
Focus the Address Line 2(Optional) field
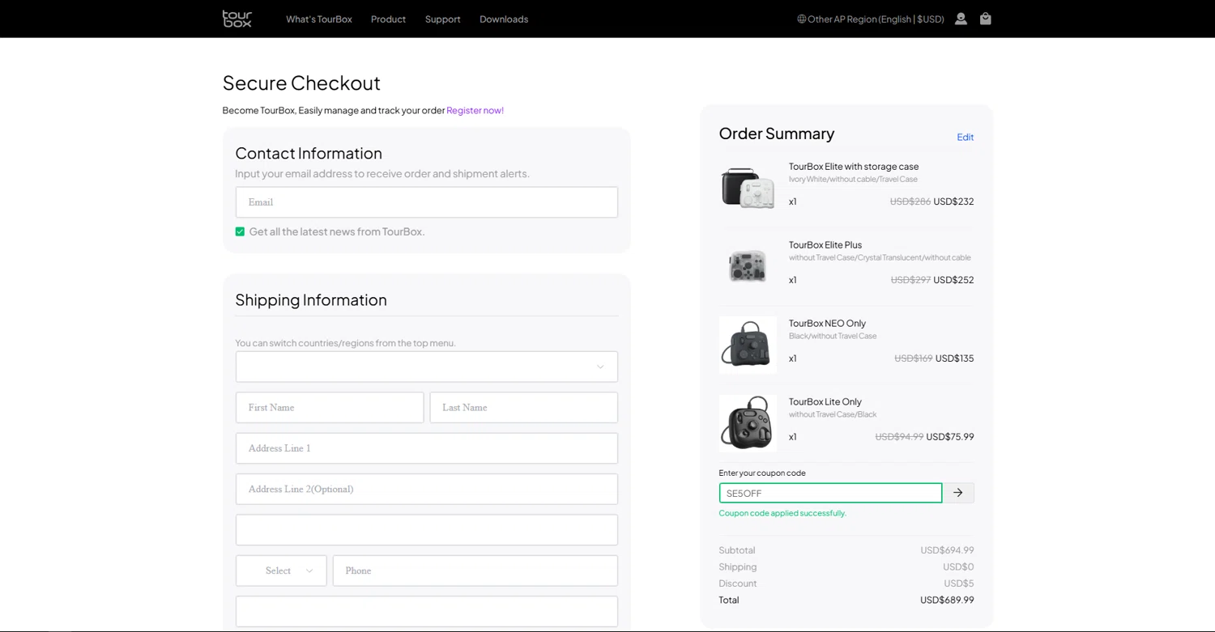click(427, 489)
